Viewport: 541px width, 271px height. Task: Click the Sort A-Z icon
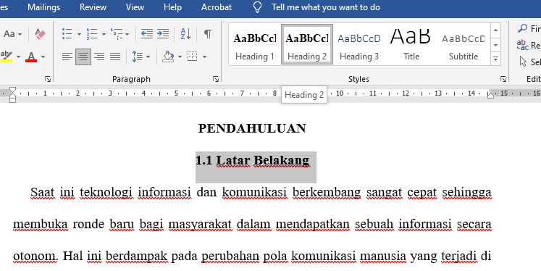point(185,34)
